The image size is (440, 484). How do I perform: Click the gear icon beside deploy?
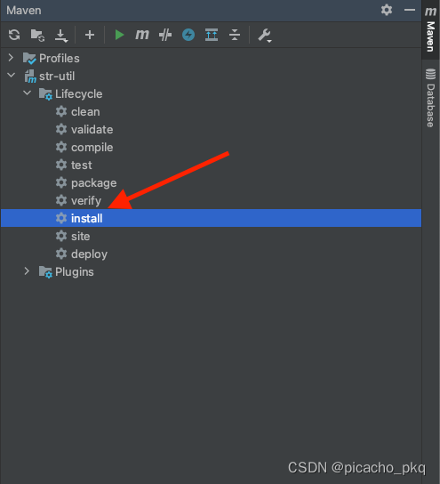[61, 254]
